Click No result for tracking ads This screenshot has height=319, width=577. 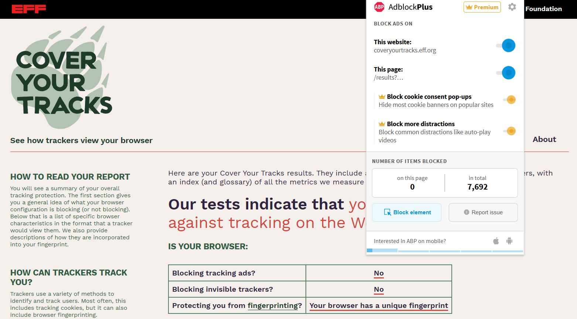click(379, 273)
